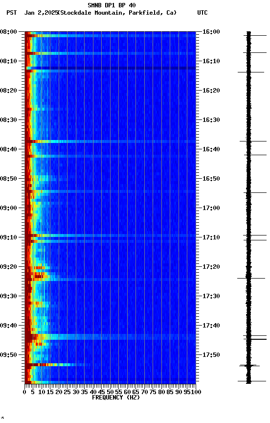Click the 16:20 UTC time label
The image size is (270, 423).
coord(211,91)
